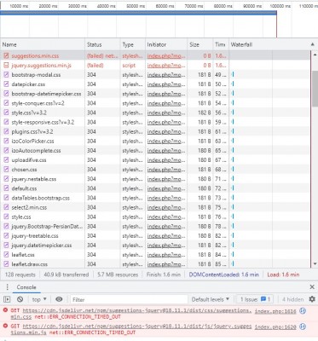
Task: Click the dataTables.bootstrap.css file icon
Action: [x=6, y=198]
